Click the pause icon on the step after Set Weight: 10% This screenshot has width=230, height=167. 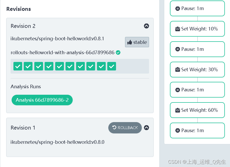pos(178,49)
